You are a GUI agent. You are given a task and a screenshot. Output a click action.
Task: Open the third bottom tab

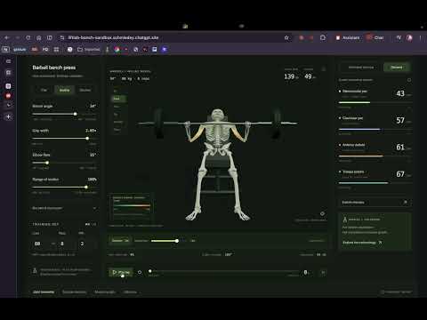(x=105, y=292)
